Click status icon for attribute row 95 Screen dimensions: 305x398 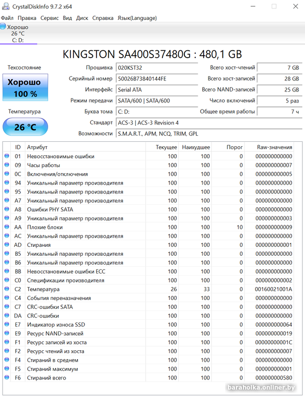pyautogui.click(x=7, y=192)
